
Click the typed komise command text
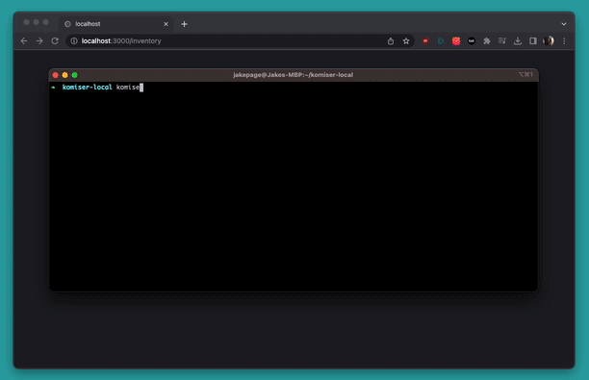128,88
